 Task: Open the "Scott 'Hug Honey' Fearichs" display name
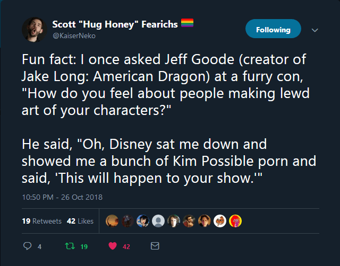click(x=115, y=24)
